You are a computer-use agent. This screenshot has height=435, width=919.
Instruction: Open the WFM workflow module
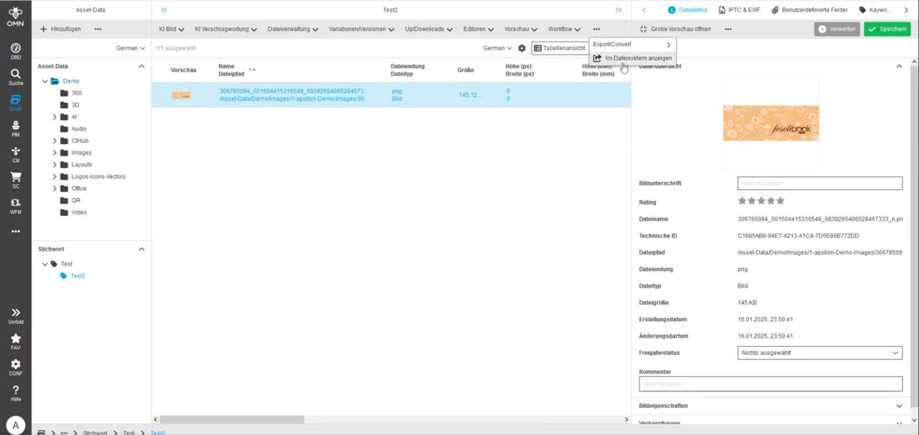[x=16, y=206]
